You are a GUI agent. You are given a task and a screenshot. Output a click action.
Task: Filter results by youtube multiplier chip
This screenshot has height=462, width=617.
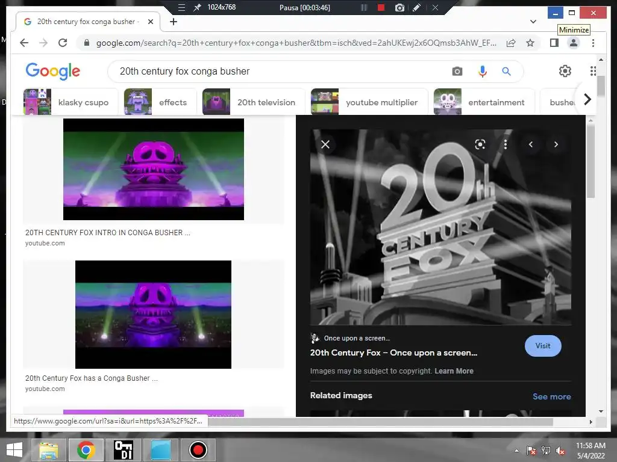369,102
